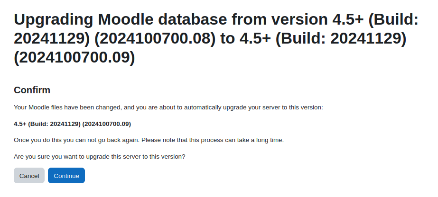Click '(Build:' at end of title's first line

[393, 19]
